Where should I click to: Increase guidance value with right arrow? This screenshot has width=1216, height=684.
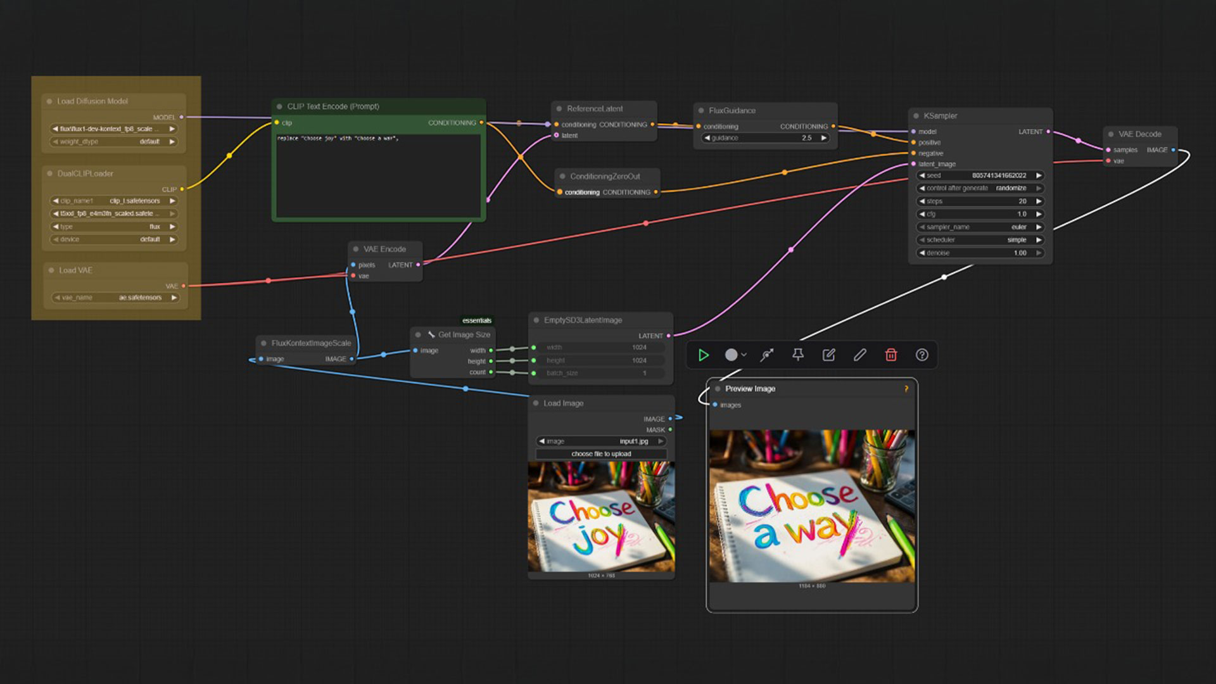(824, 138)
